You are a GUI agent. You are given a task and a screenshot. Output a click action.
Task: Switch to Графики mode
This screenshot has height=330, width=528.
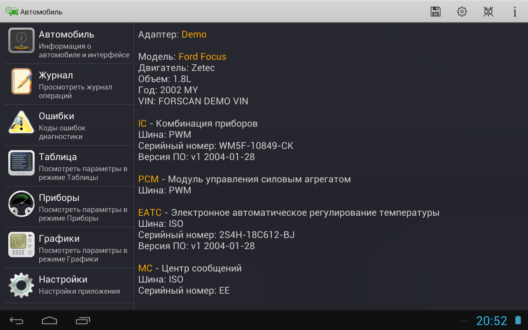point(69,247)
